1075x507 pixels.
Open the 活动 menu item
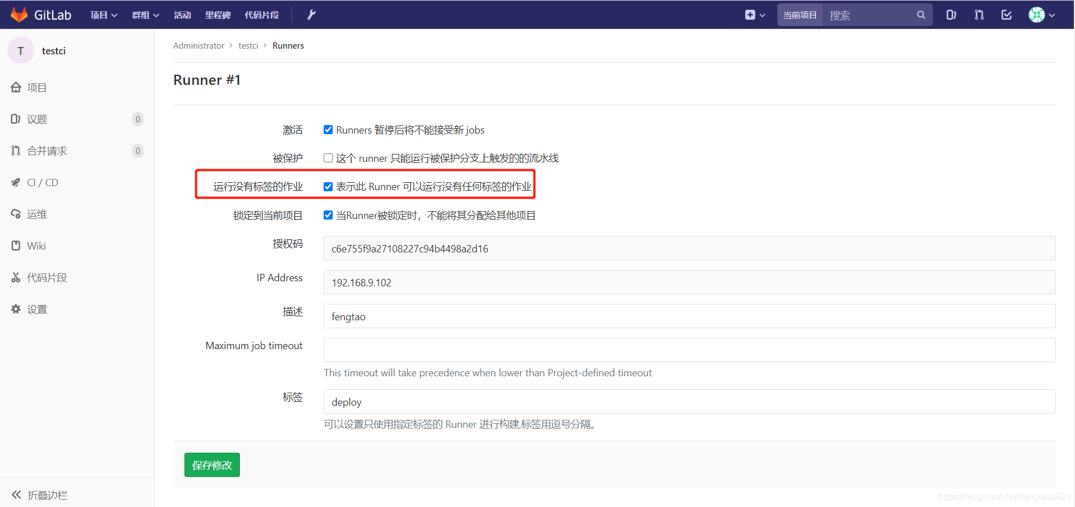coord(182,15)
